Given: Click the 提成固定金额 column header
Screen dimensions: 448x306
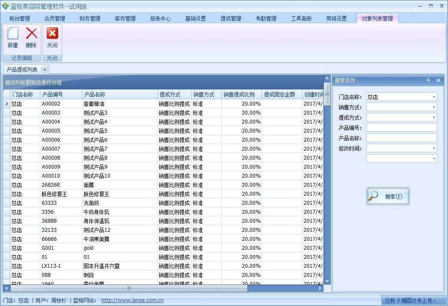Looking at the screenshot, I should click(282, 94).
